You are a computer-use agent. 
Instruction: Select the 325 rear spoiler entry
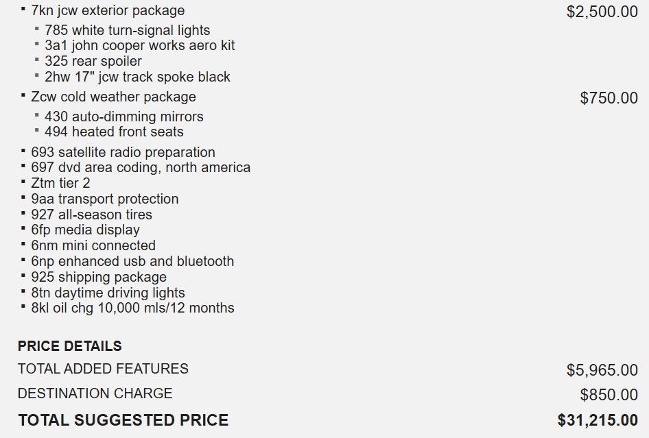pyautogui.click(x=93, y=61)
